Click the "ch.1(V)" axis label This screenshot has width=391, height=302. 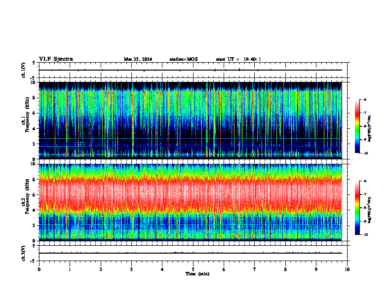pyautogui.click(x=24, y=70)
